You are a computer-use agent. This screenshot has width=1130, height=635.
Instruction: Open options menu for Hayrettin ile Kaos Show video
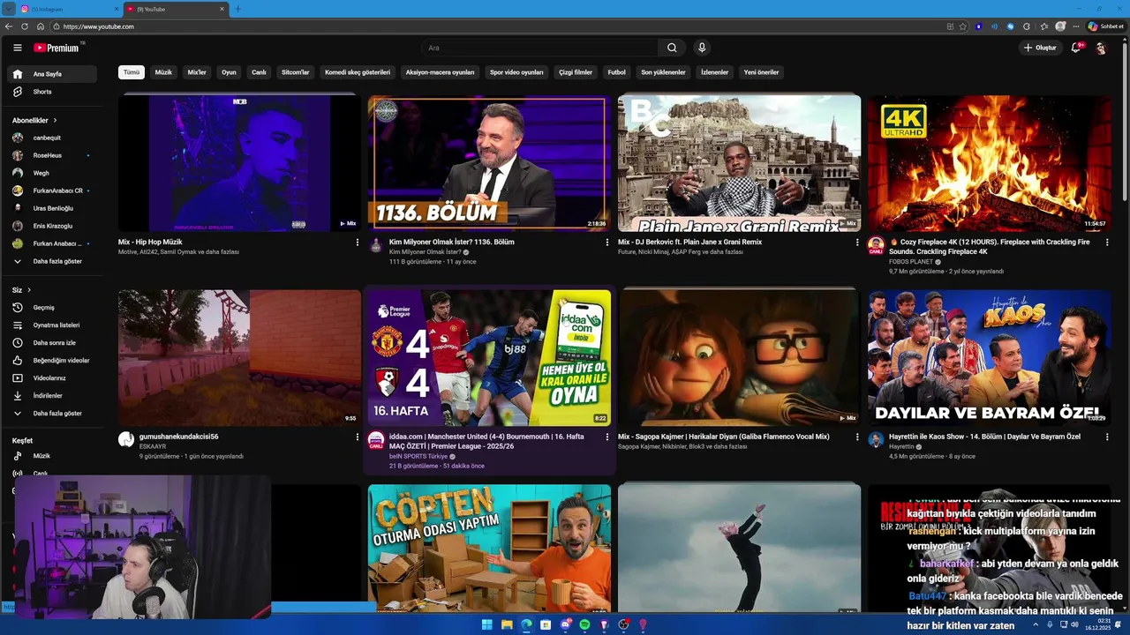(x=1107, y=437)
